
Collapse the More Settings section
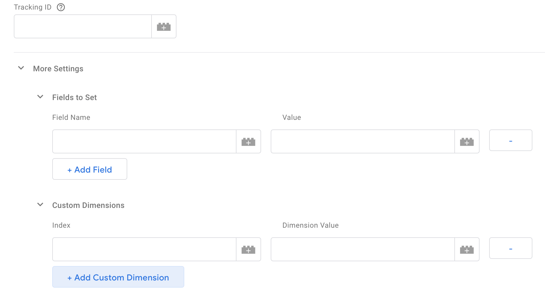21,68
